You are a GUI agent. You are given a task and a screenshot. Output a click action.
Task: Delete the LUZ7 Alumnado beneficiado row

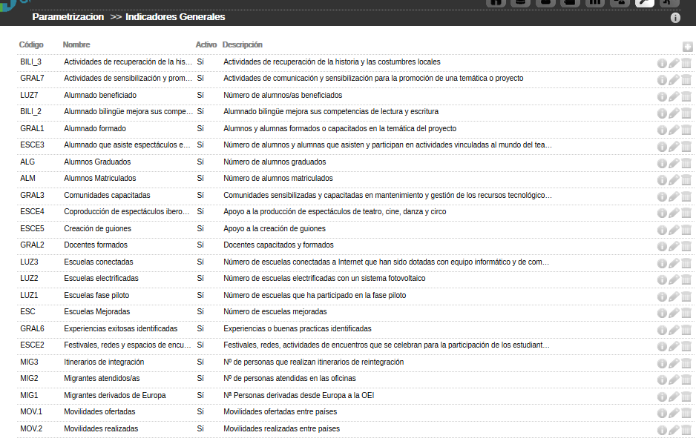(x=686, y=96)
